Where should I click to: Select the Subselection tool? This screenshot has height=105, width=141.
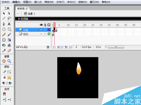pos(9,13)
